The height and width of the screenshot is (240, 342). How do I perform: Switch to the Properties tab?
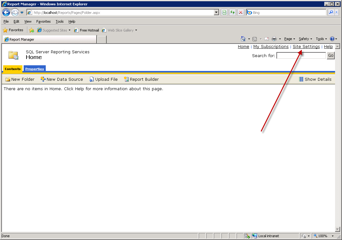pos(35,69)
